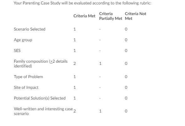
Task: Click the Scenario Selected not met score 0
Action: 126,29
